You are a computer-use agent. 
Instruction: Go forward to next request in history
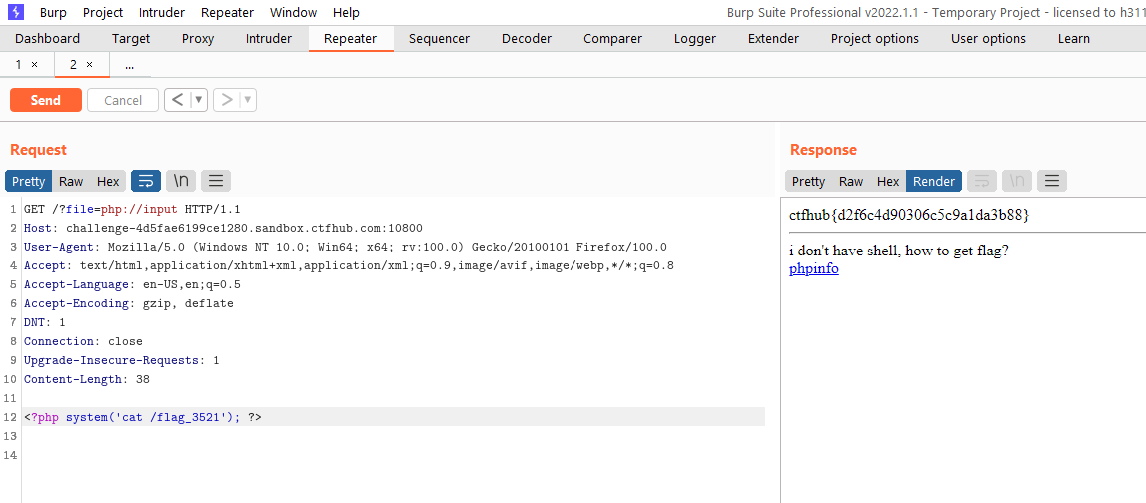coord(227,100)
